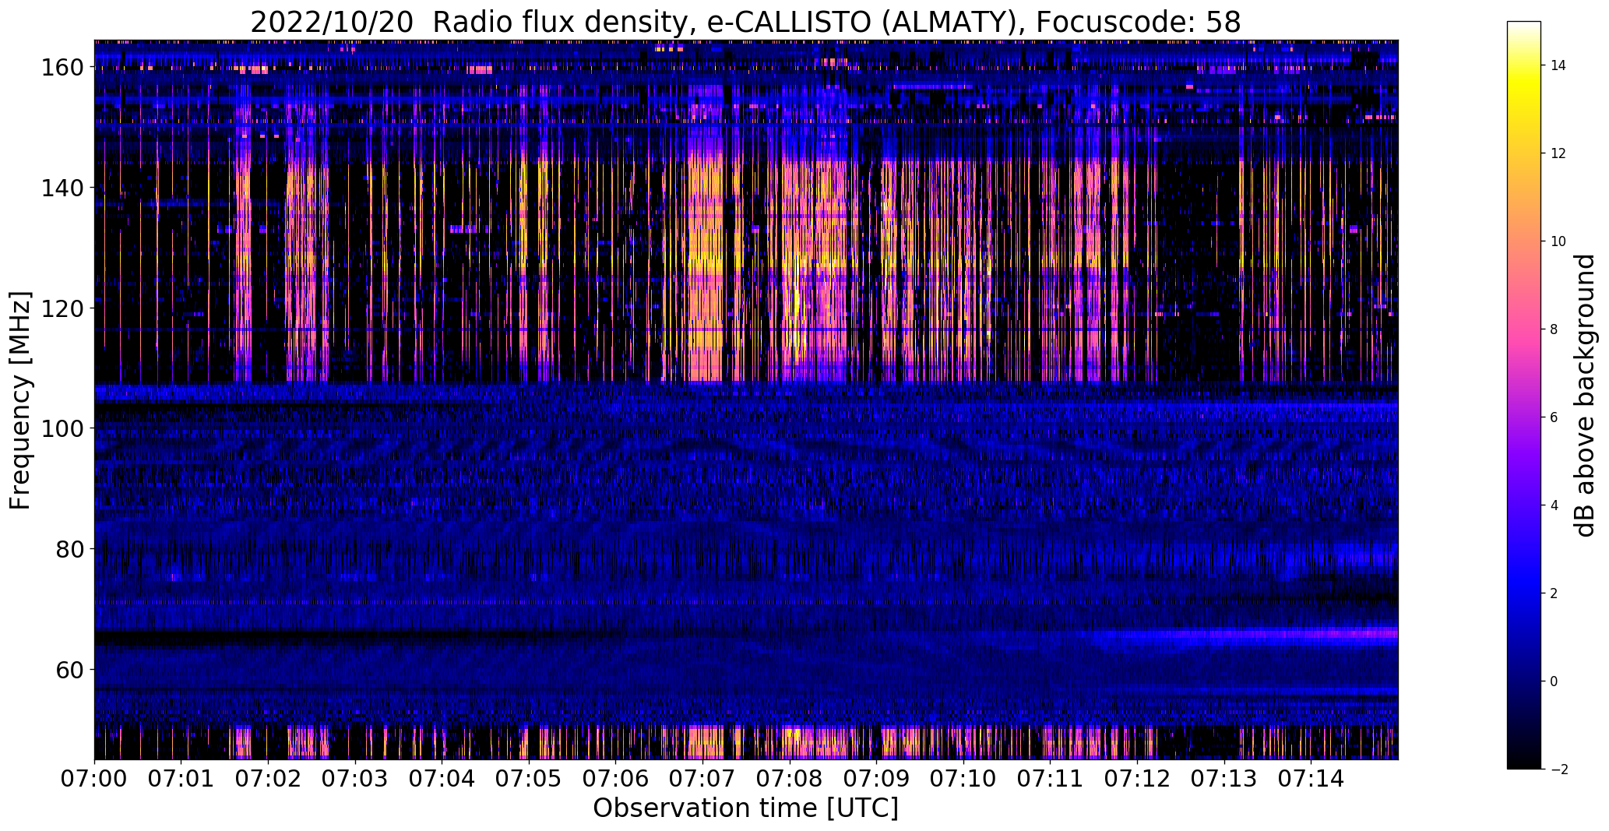Click the 'dB above background' colorbar label
Image resolution: width=1609 pixels, height=831 pixels.
click(x=1585, y=396)
